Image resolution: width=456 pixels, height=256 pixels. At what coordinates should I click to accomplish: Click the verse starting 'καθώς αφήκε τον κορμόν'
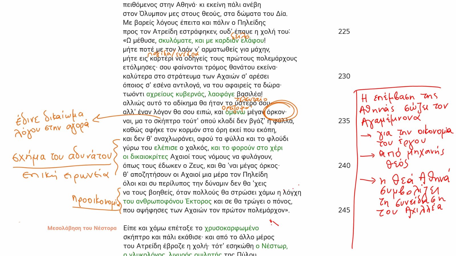pos(200,130)
